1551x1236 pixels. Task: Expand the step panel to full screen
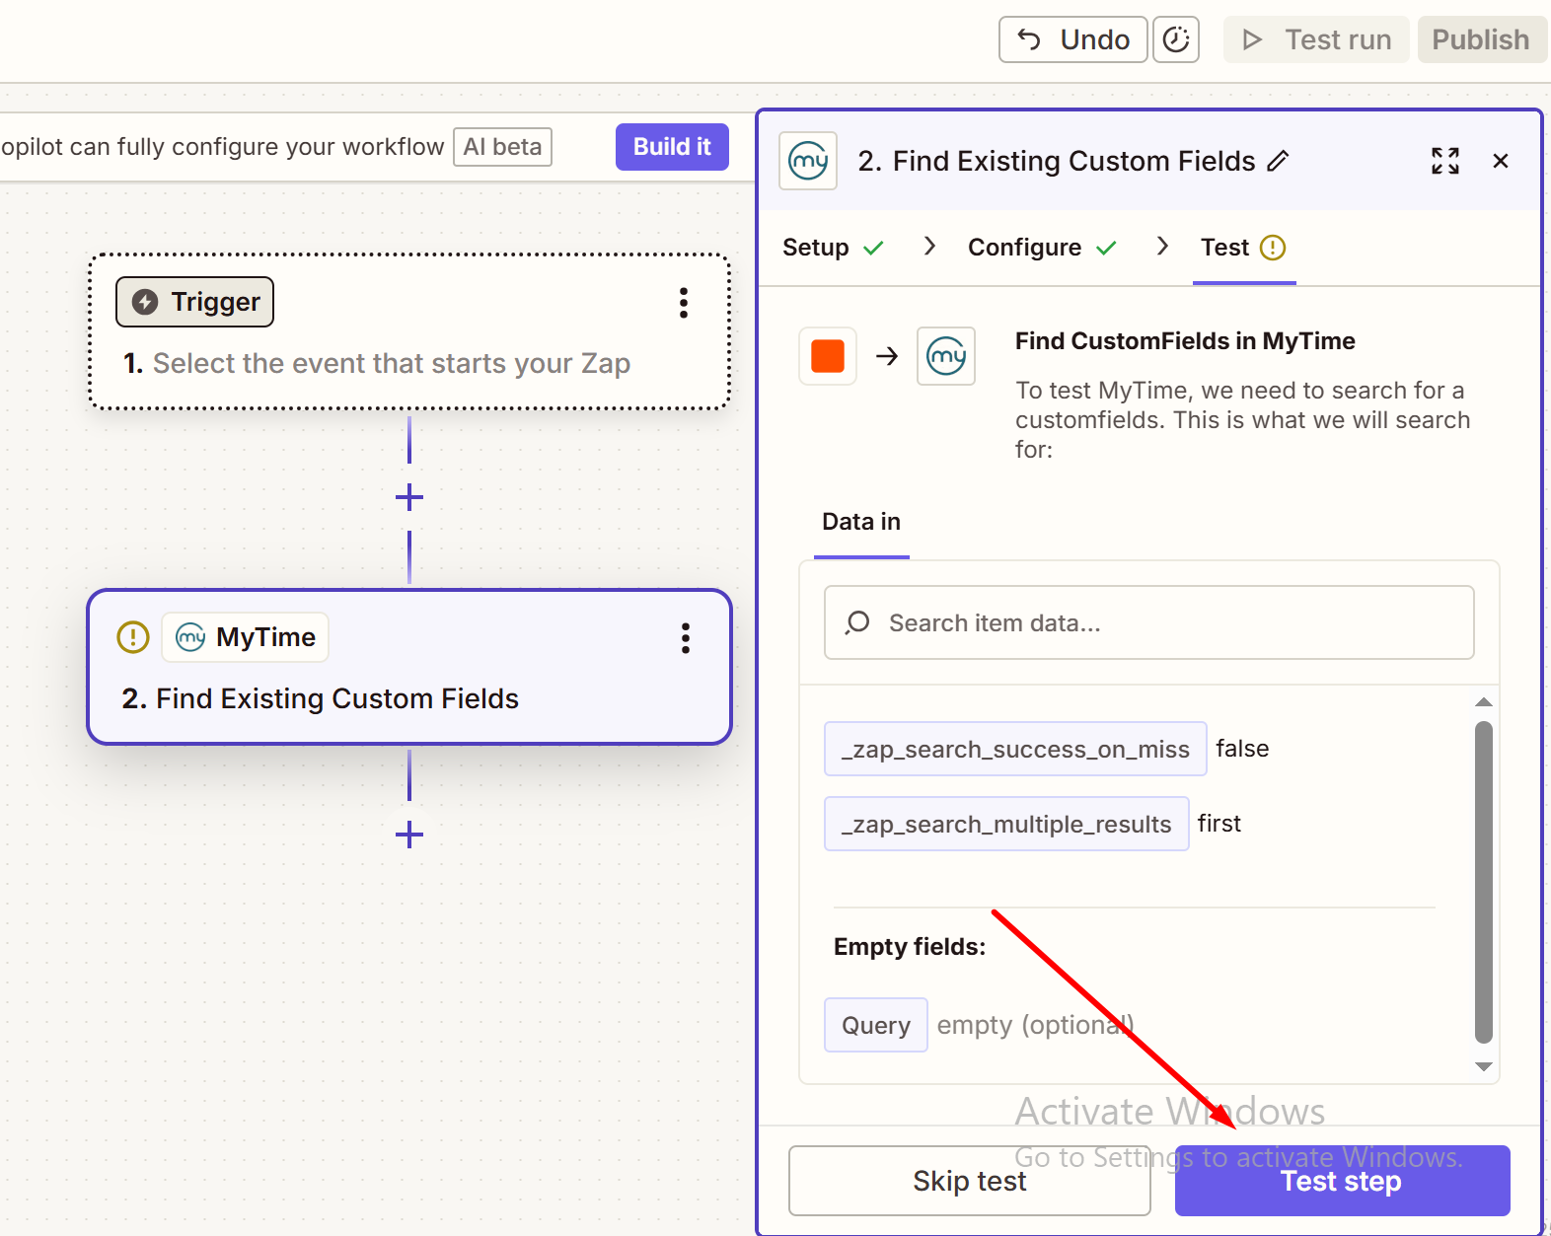click(1445, 161)
